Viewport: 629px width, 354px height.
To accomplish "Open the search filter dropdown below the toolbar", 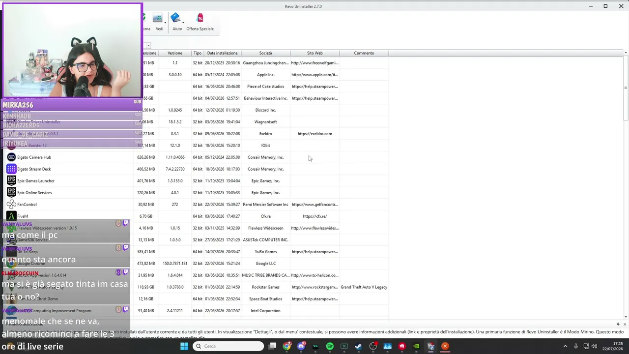I will [x=148, y=46].
